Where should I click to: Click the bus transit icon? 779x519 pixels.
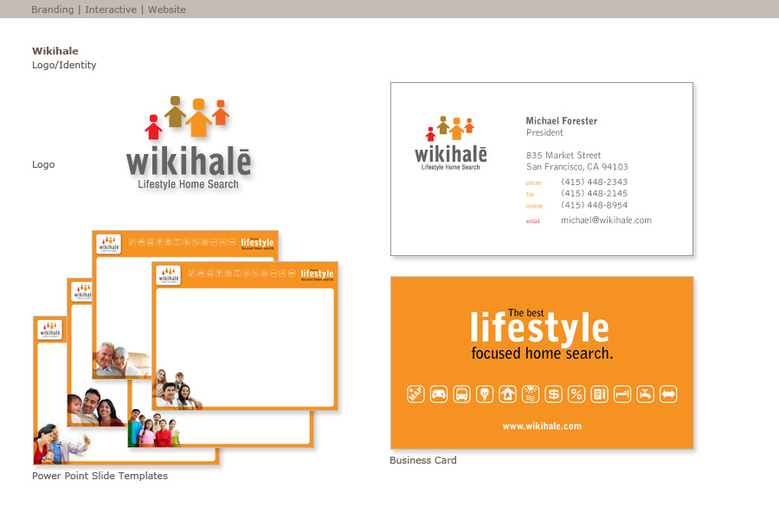pos(461,394)
